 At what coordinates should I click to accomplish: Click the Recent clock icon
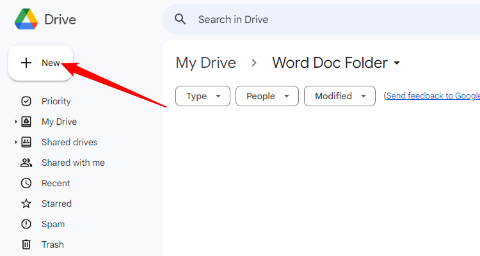26,183
